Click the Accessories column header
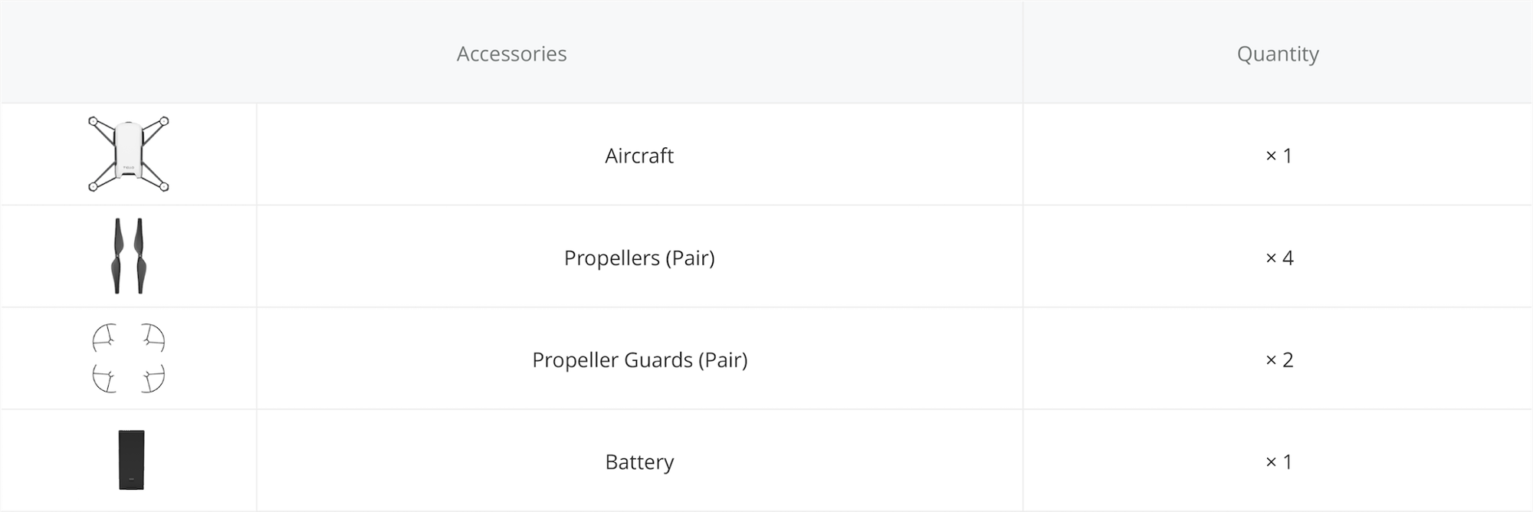This screenshot has width=1533, height=512. click(511, 54)
